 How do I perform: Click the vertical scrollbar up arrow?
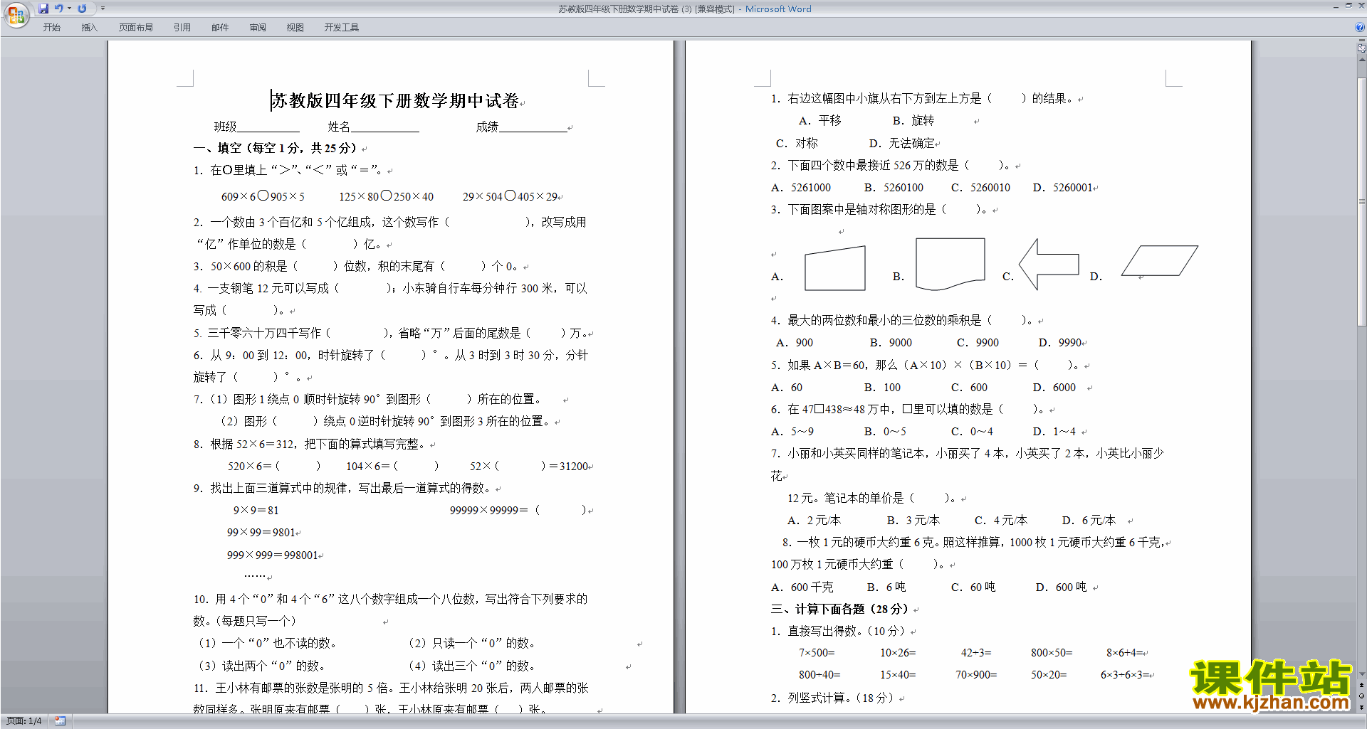(x=1362, y=60)
